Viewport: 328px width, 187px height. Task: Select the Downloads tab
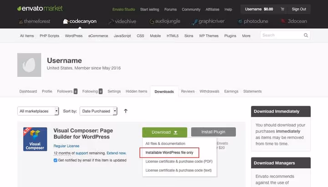(x=164, y=92)
